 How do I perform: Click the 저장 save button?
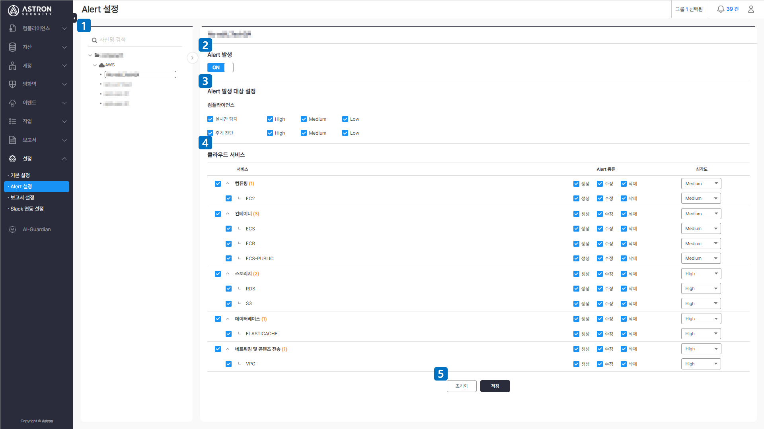coord(495,386)
